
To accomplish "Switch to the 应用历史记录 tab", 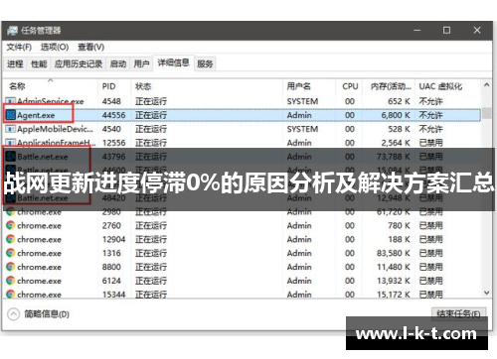I will (79, 63).
